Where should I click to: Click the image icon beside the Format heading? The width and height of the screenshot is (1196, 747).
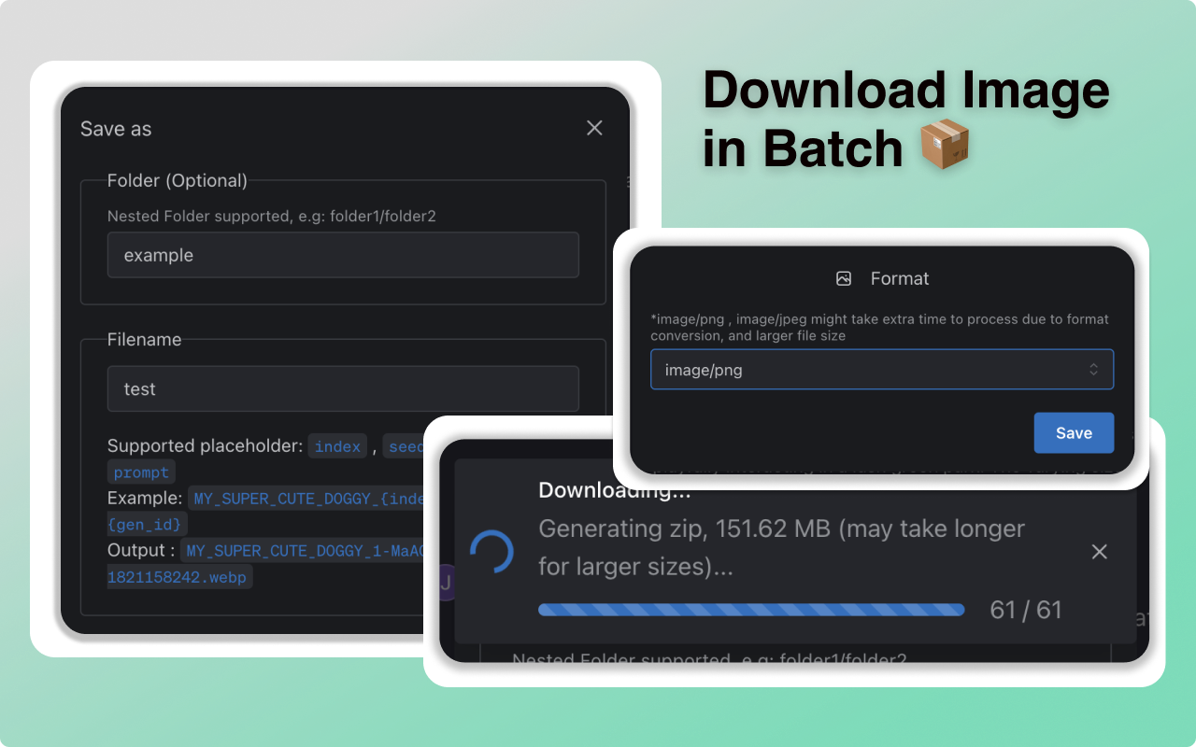[844, 278]
